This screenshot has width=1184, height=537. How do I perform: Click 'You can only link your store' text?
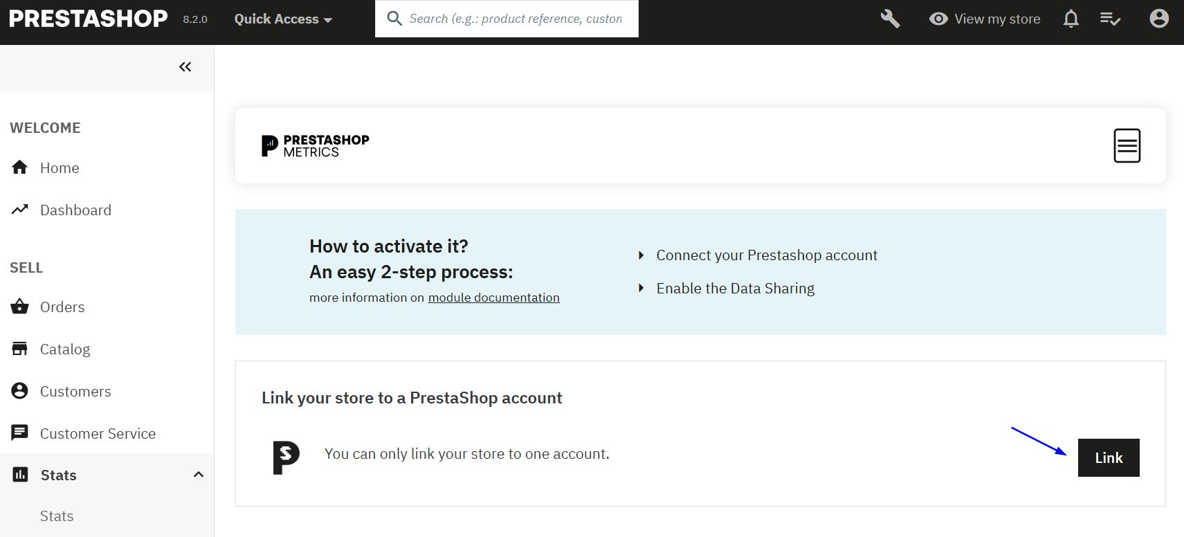(x=467, y=454)
